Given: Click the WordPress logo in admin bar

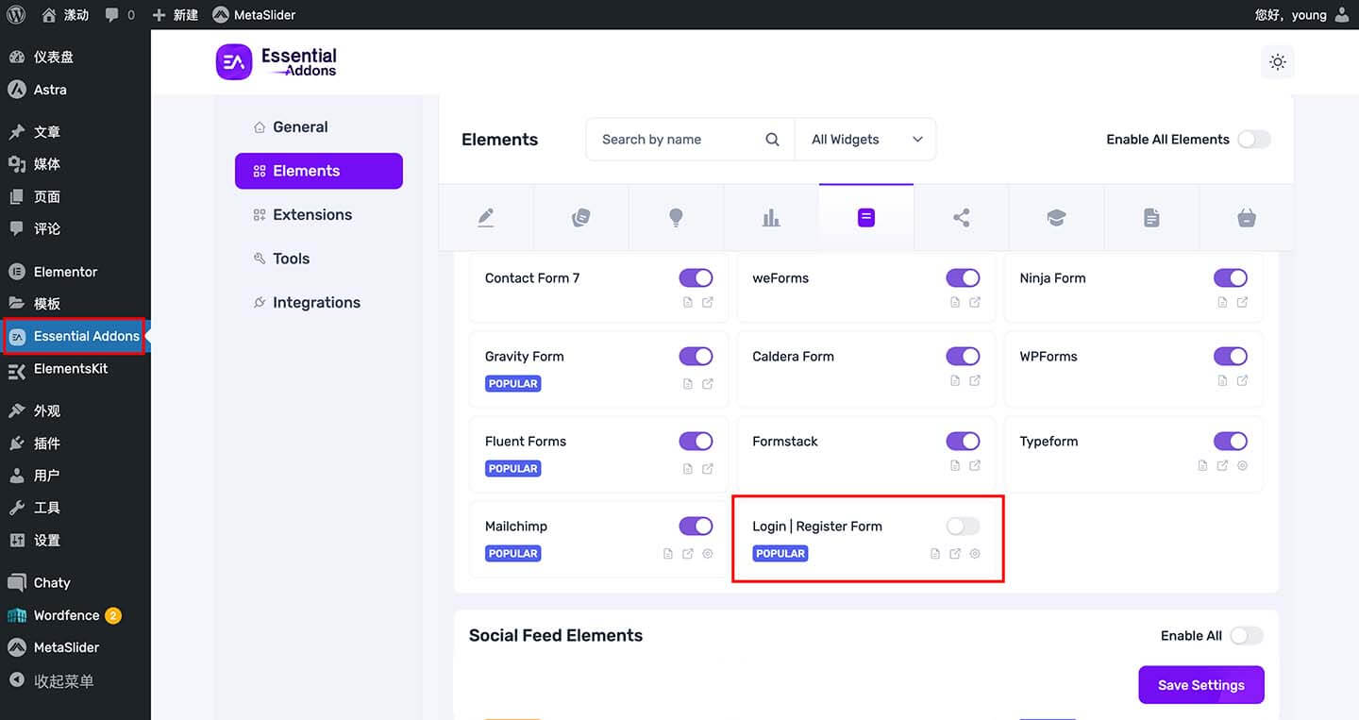Looking at the screenshot, I should pyautogui.click(x=16, y=15).
